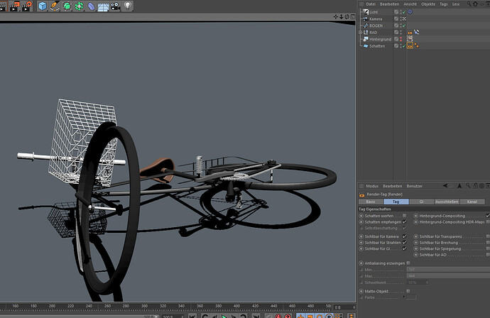This screenshot has width=490, height=318.
Task: Toggle Sichtbar für Strahlen checkbox
Action: 404,243
